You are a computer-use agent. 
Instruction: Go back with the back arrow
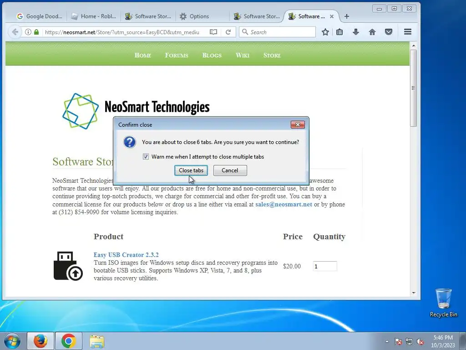pyautogui.click(x=15, y=32)
